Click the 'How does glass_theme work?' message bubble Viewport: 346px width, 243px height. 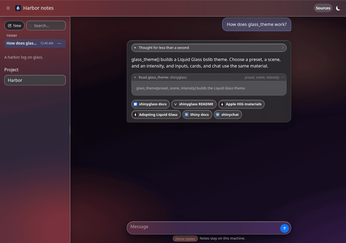tap(257, 24)
